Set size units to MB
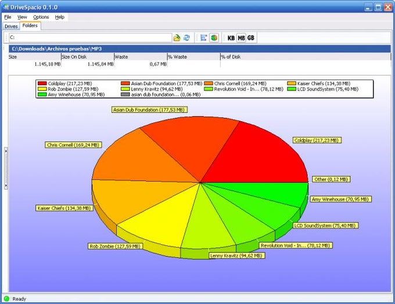The width and height of the screenshot is (395, 304). click(241, 38)
